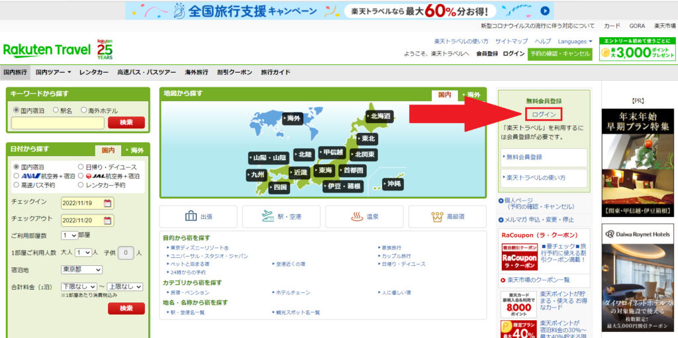Play arrow on top campaign banner
678x338 pixels.
[x=546, y=11]
